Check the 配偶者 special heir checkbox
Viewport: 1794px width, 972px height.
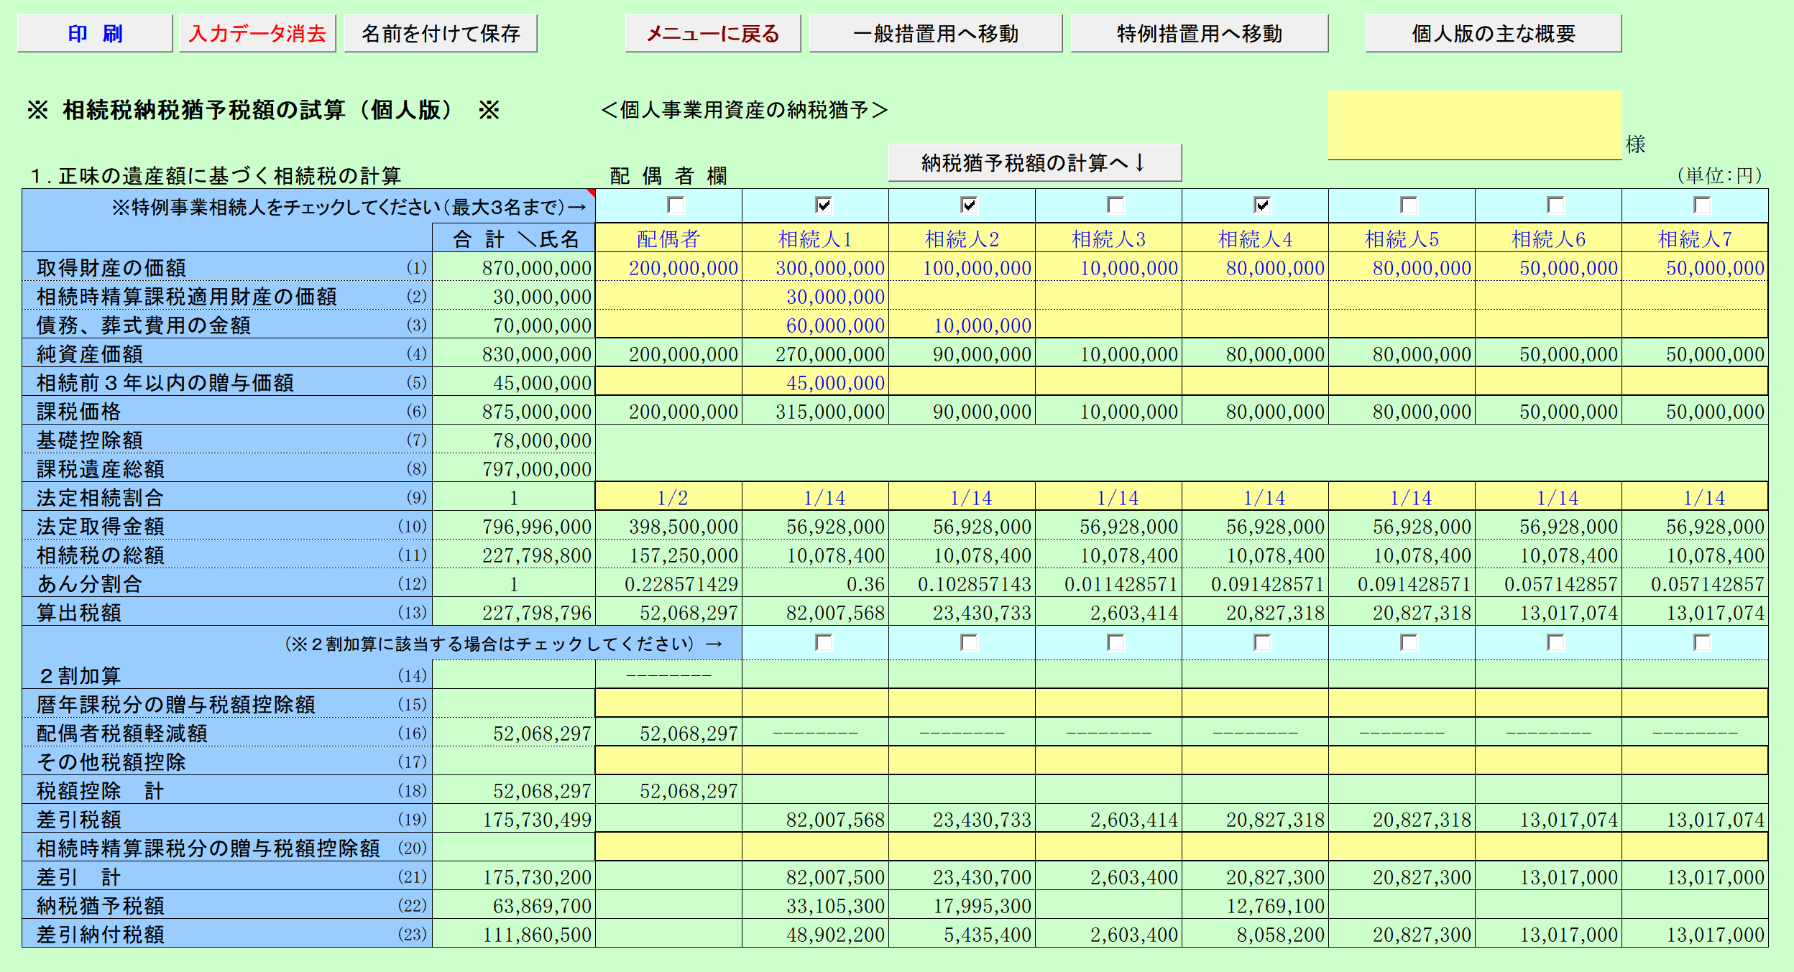(x=676, y=205)
